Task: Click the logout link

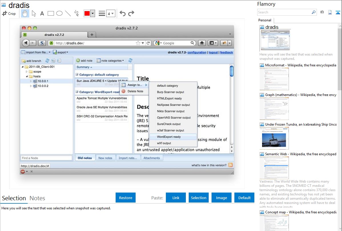Action: coord(213,52)
